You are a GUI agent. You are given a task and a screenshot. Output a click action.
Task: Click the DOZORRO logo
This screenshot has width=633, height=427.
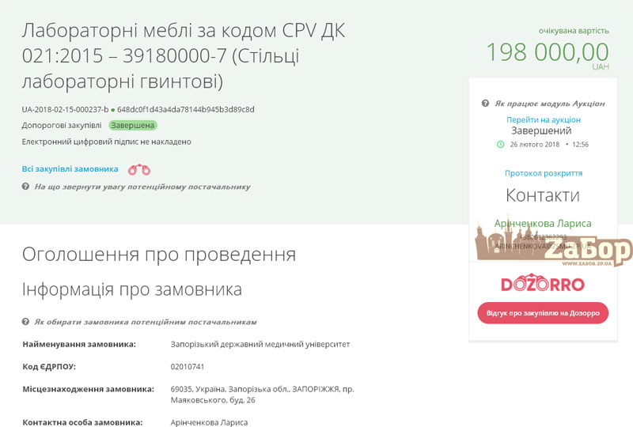tap(543, 283)
